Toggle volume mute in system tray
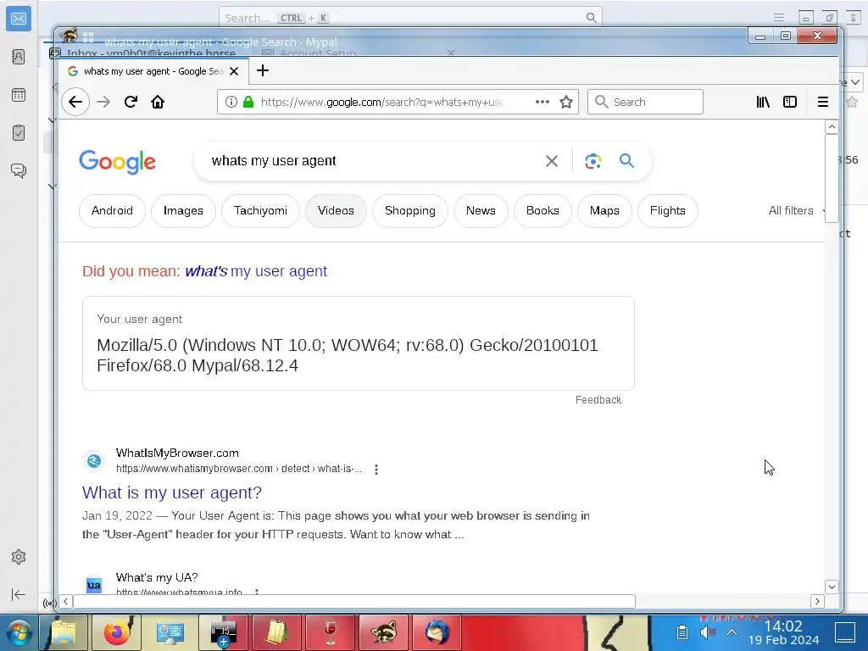The width and height of the screenshot is (868, 651). (x=708, y=632)
